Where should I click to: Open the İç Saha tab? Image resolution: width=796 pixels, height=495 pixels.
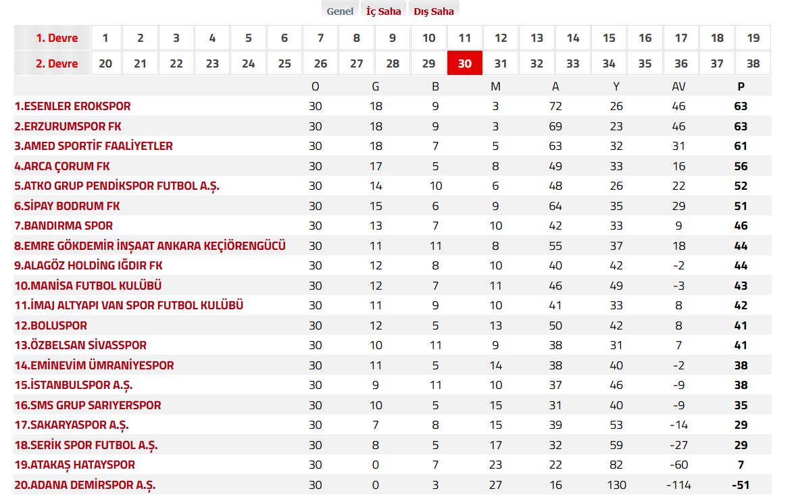pos(383,11)
